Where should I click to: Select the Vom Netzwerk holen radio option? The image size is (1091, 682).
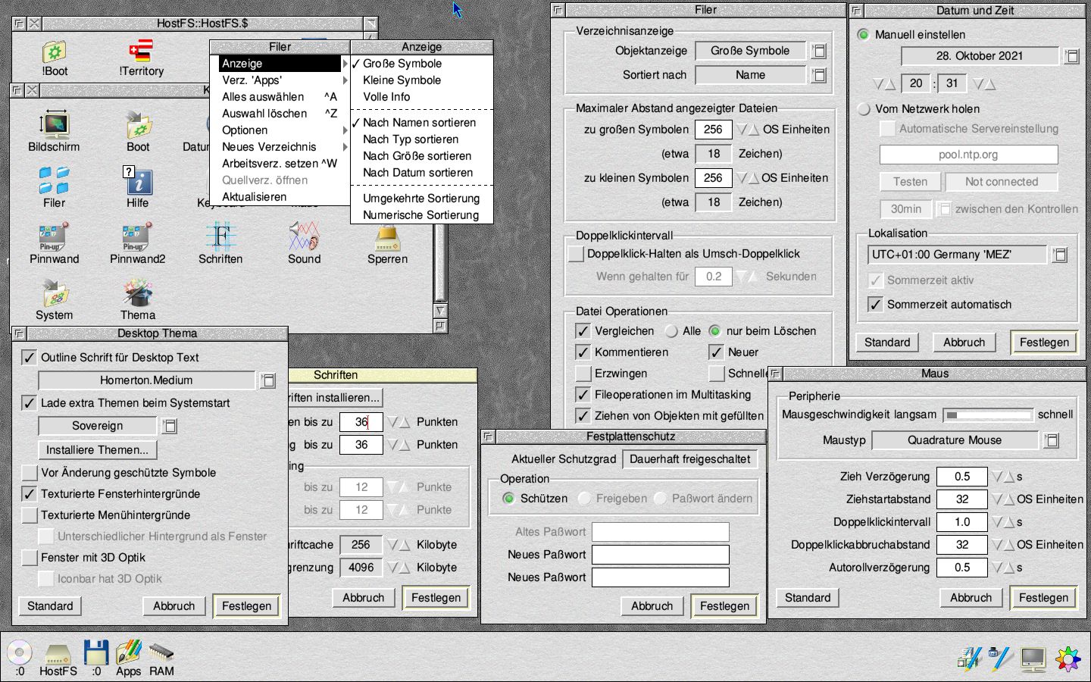tap(864, 109)
